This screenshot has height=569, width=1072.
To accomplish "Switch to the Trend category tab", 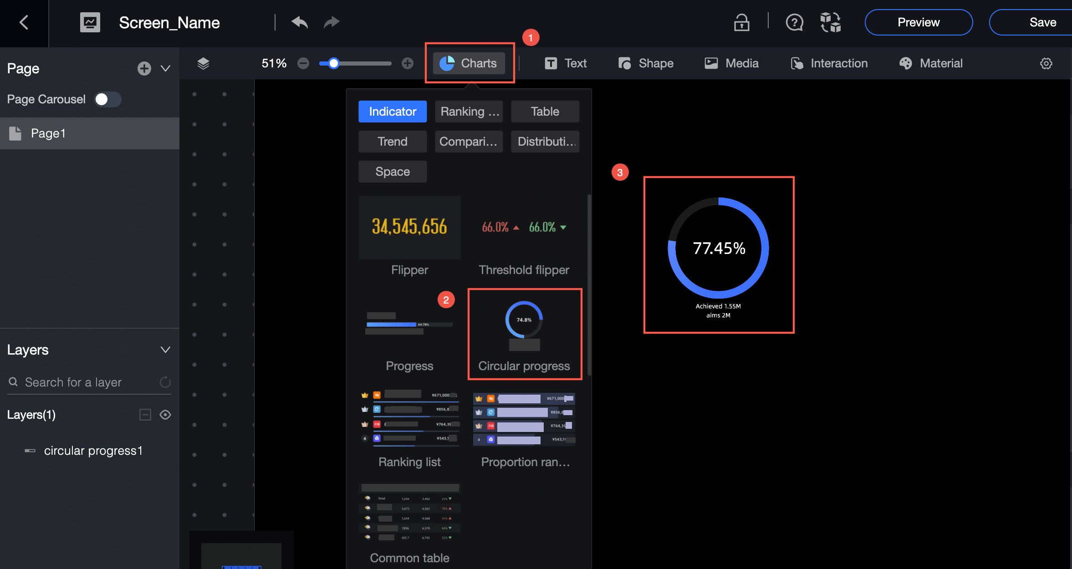I will 392,142.
